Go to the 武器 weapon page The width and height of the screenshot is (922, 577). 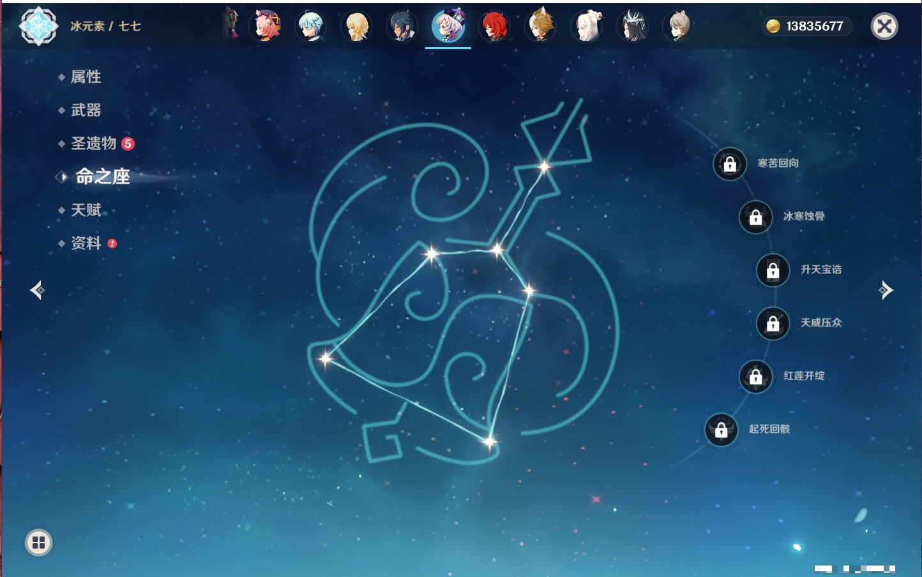point(86,110)
